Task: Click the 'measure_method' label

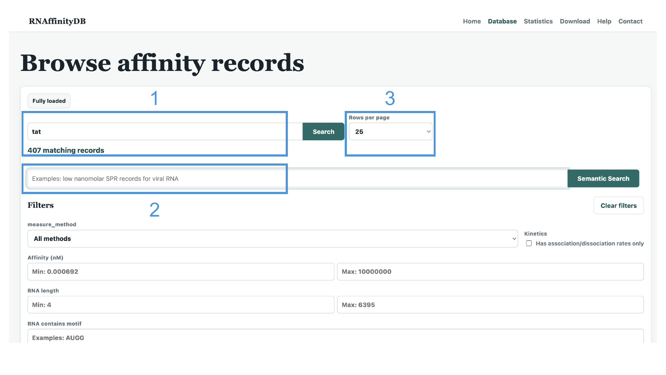Action: pos(52,224)
